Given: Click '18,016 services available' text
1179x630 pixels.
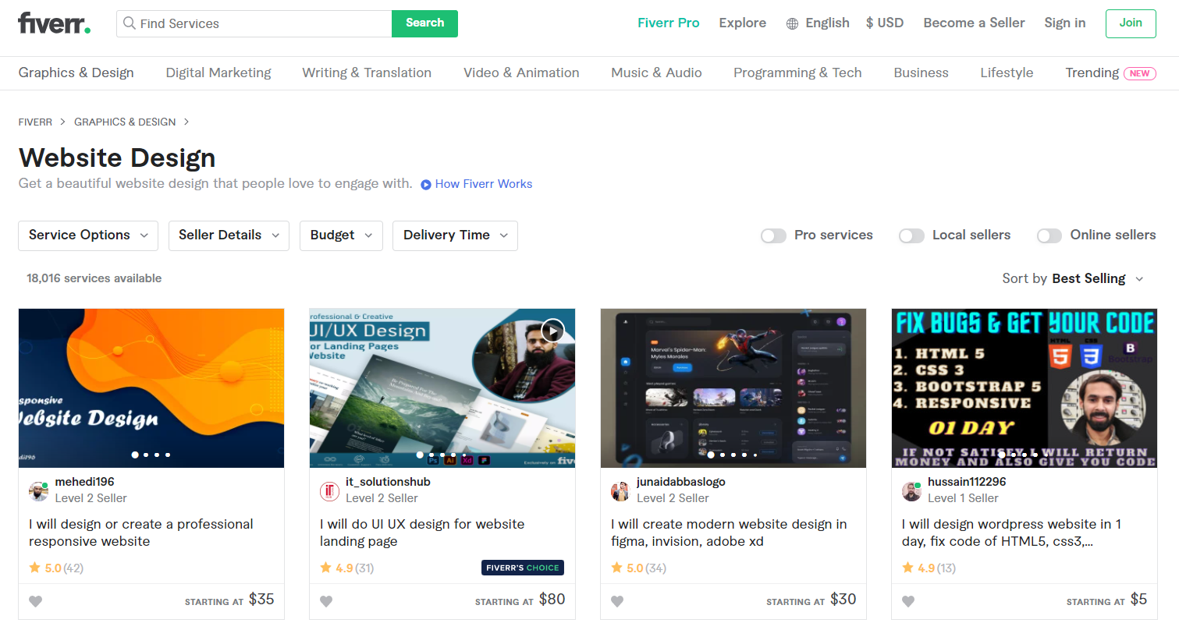Looking at the screenshot, I should point(94,278).
